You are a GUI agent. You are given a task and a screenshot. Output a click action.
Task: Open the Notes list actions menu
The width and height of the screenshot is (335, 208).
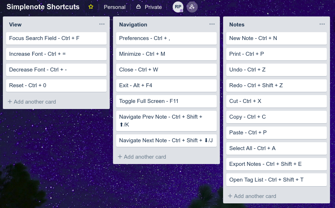pyautogui.click(x=322, y=24)
